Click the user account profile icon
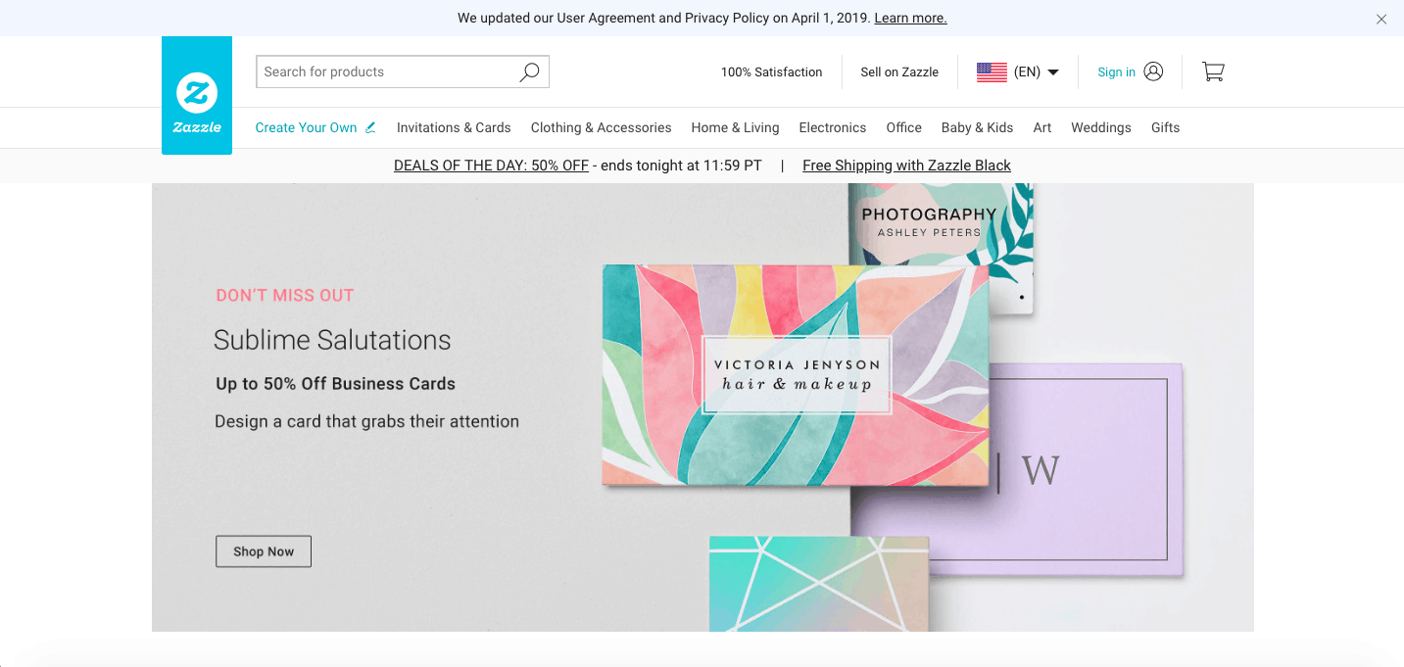 tap(1153, 71)
